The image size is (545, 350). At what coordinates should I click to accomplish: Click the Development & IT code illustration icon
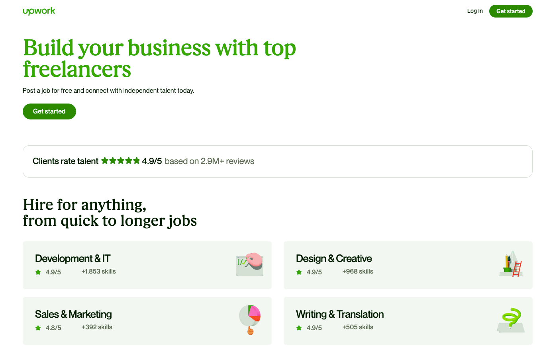pyautogui.click(x=249, y=264)
